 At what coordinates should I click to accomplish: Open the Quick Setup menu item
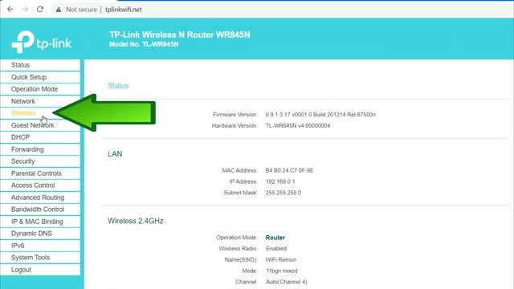pyautogui.click(x=40, y=77)
